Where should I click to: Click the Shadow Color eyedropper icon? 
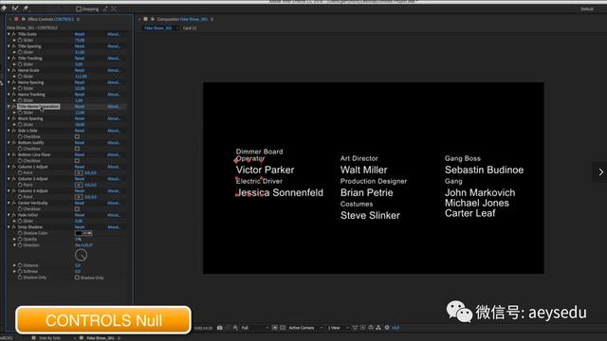point(88,233)
